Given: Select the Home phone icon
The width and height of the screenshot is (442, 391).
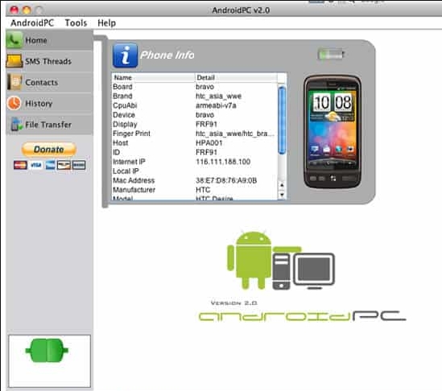Looking at the screenshot, I should 14,40.
